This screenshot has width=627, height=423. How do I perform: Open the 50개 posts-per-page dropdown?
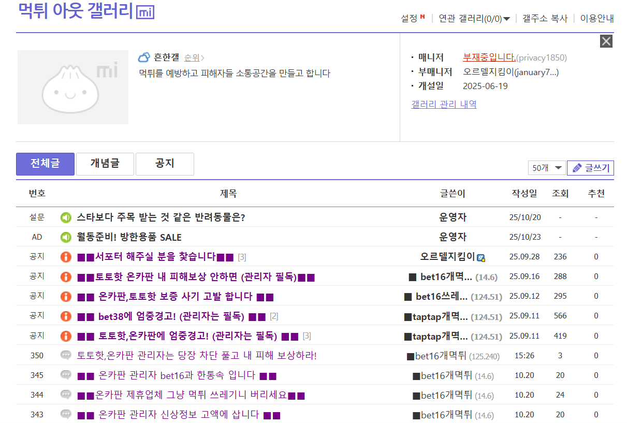click(x=546, y=168)
